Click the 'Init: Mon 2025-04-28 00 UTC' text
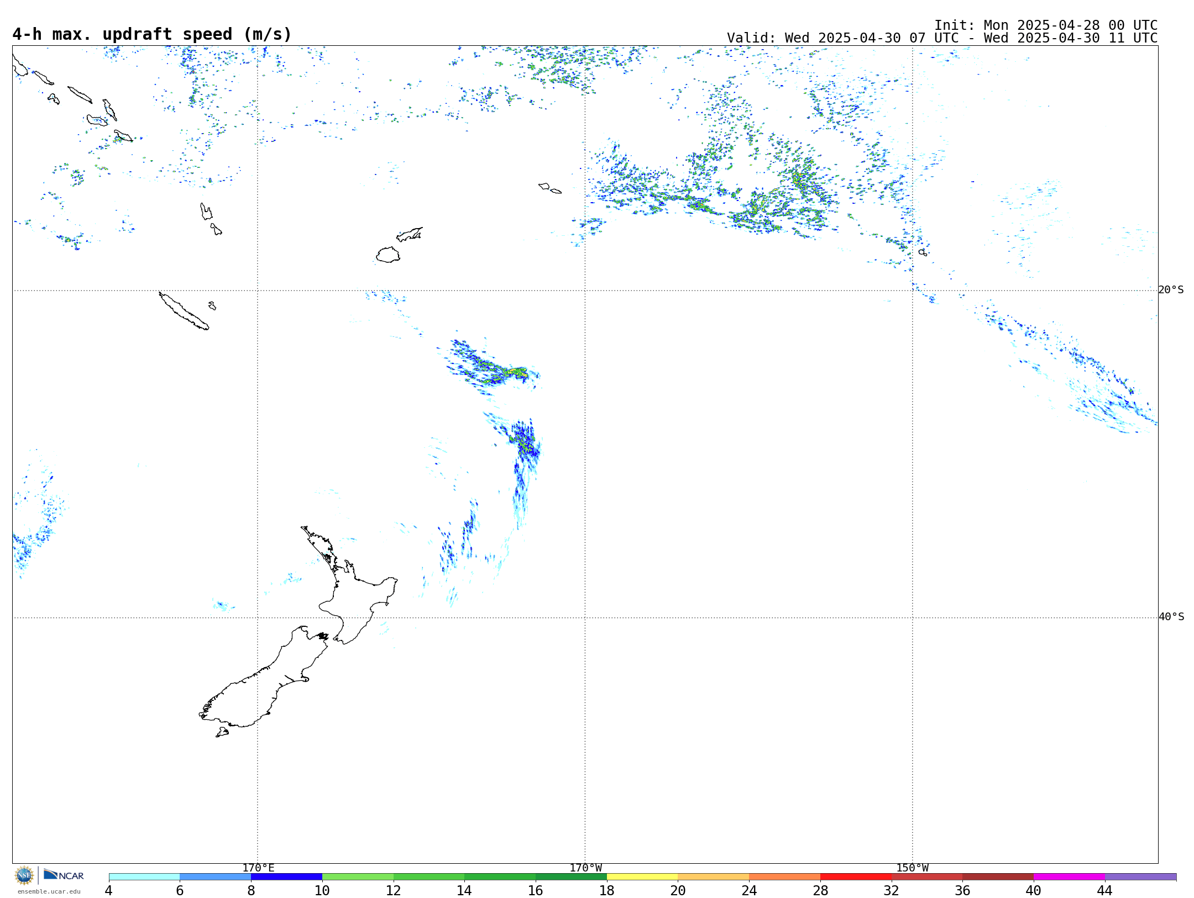 [x=1046, y=25]
